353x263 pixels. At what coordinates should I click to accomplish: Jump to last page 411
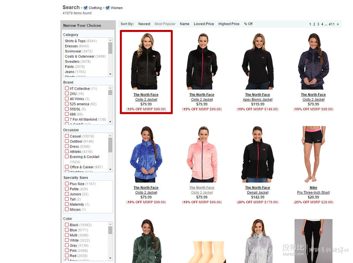(332, 24)
